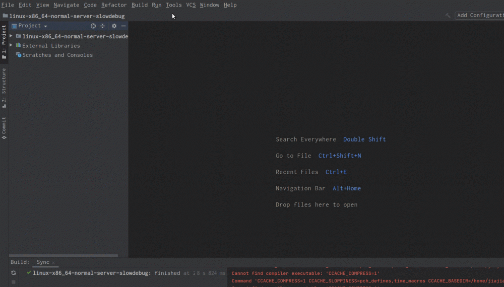The width and height of the screenshot is (504, 287).
Task: Open the VCS menu
Action: [x=191, y=5]
